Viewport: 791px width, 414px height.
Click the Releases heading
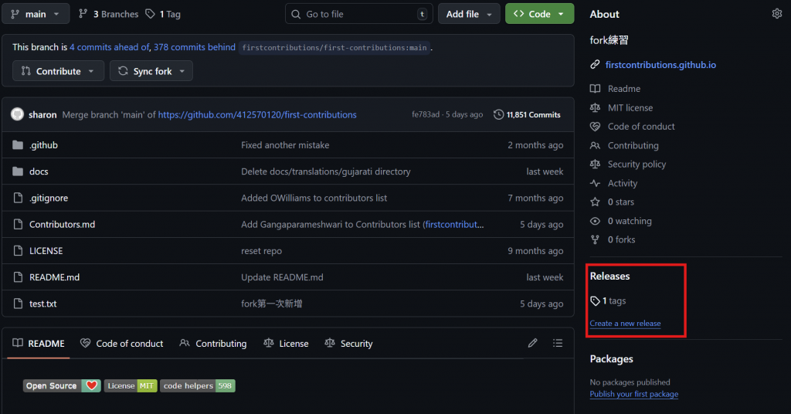tap(610, 276)
